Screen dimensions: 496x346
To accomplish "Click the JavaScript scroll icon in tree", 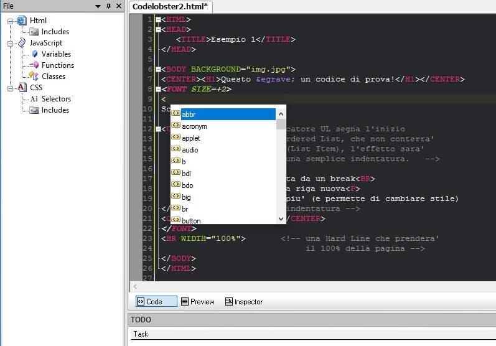I will pyautogui.click(x=22, y=43).
